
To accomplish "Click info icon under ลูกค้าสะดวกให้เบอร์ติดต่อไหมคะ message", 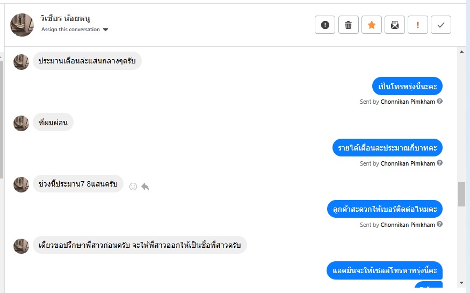I will tap(440, 224).
